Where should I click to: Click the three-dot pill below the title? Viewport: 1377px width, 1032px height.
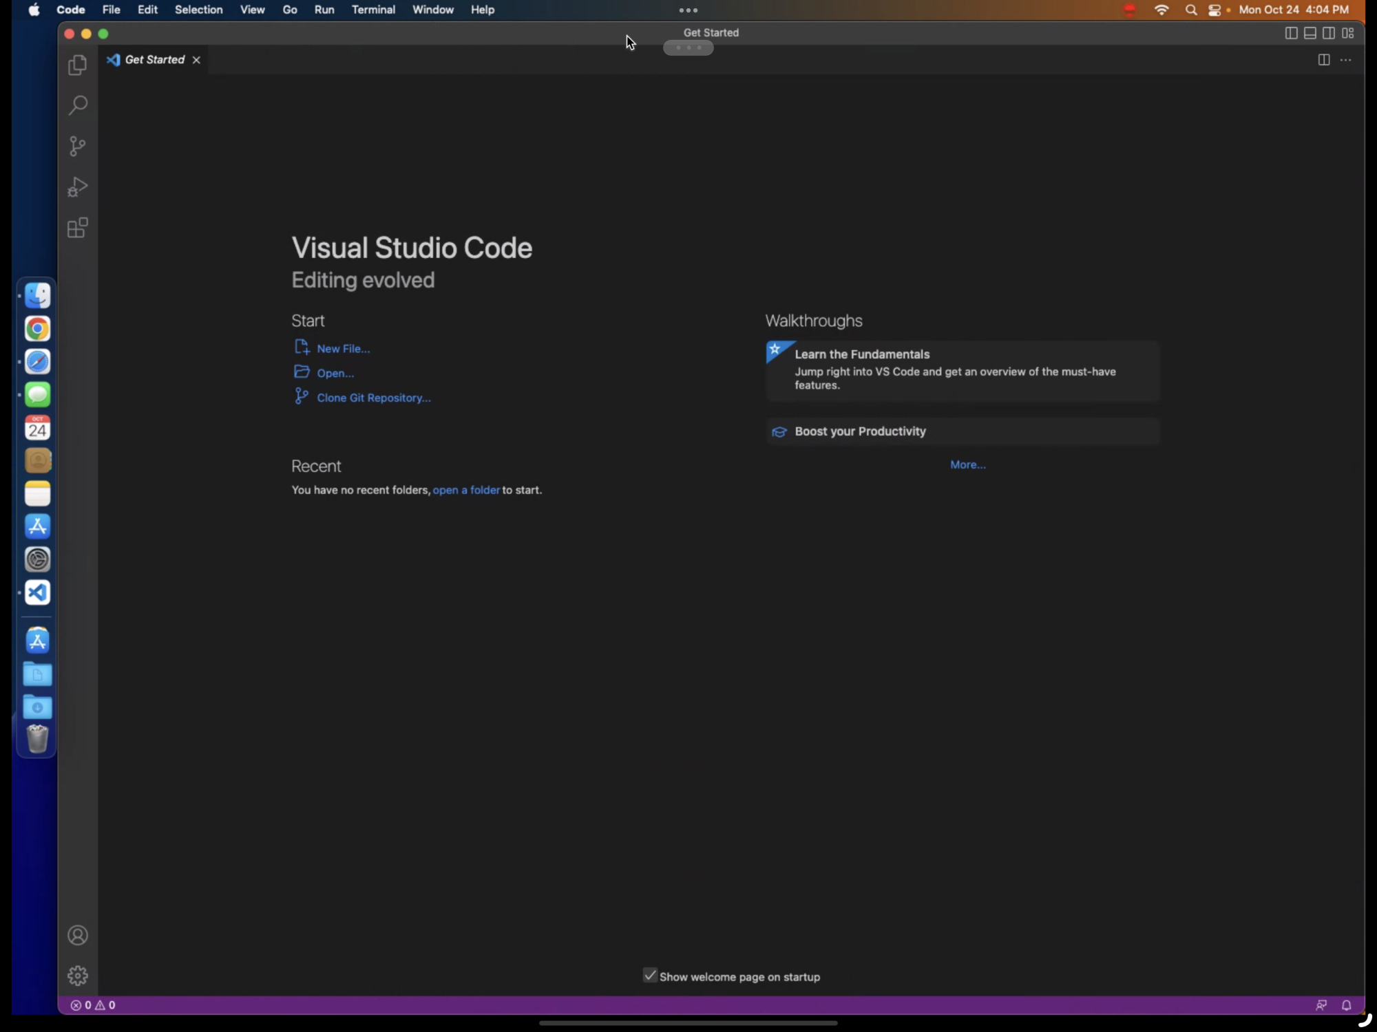point(688,47)
